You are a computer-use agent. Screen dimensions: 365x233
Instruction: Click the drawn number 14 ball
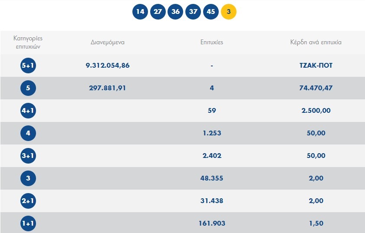point(140,12)
